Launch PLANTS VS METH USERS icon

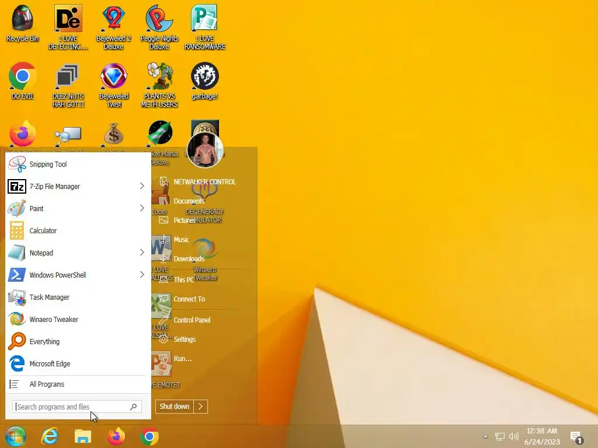click(x=159, y=85)
